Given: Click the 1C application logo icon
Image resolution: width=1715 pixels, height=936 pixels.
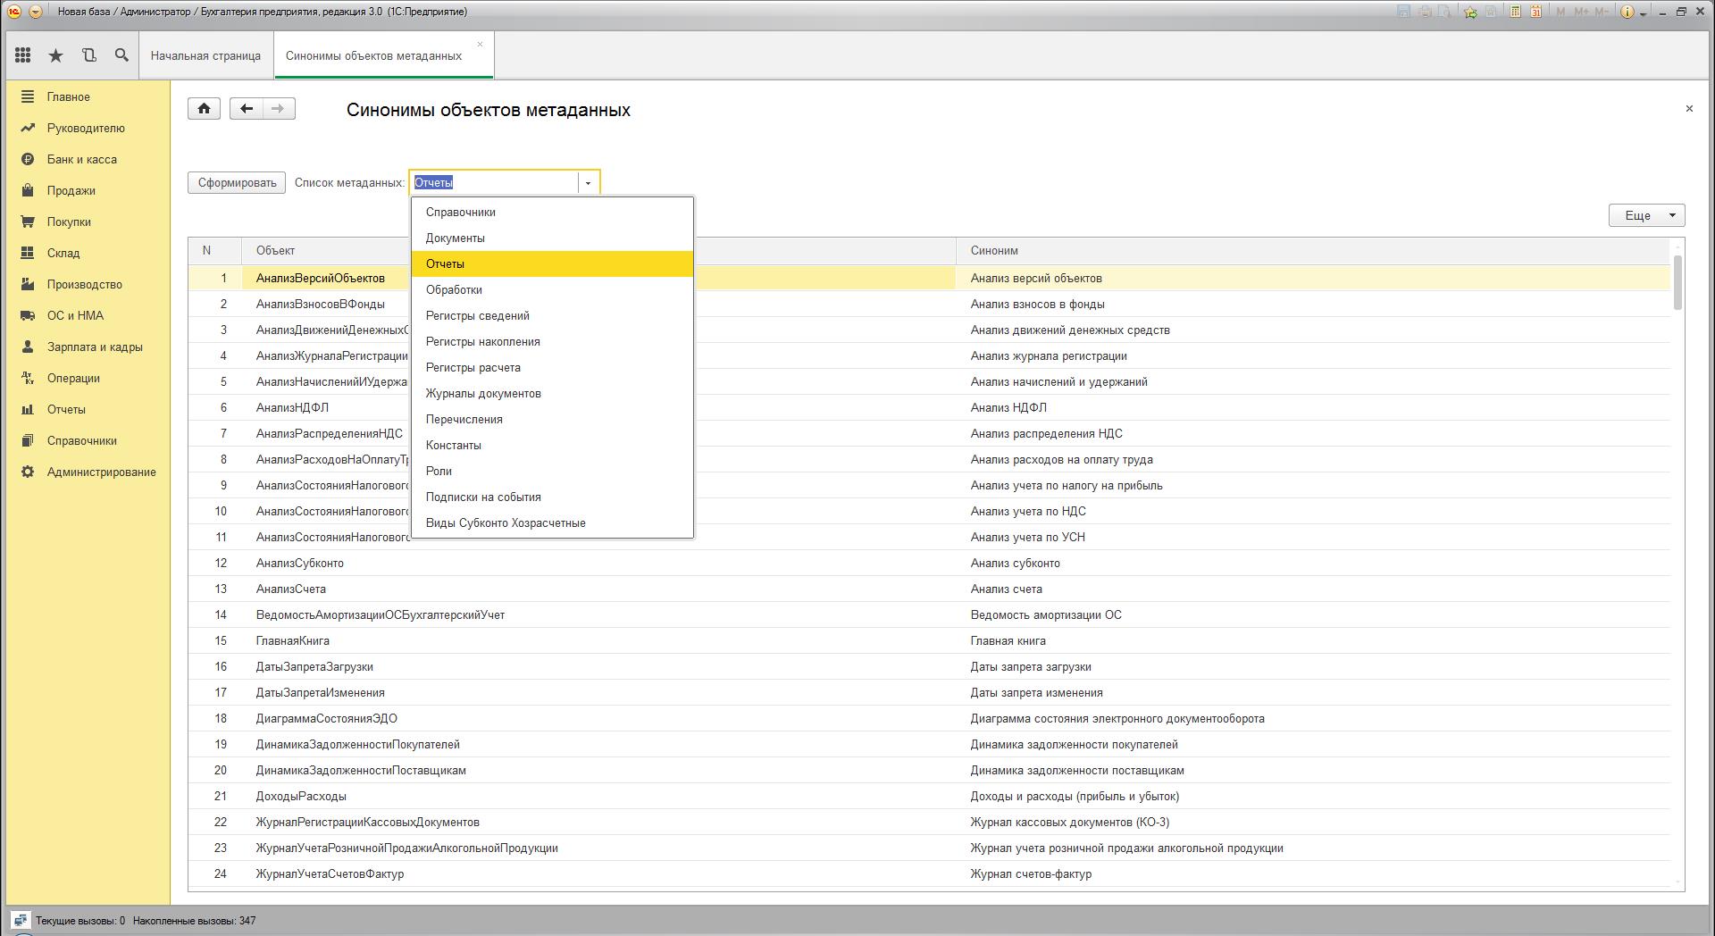Looking at the screenshot, I should click(x=14, y=12).
